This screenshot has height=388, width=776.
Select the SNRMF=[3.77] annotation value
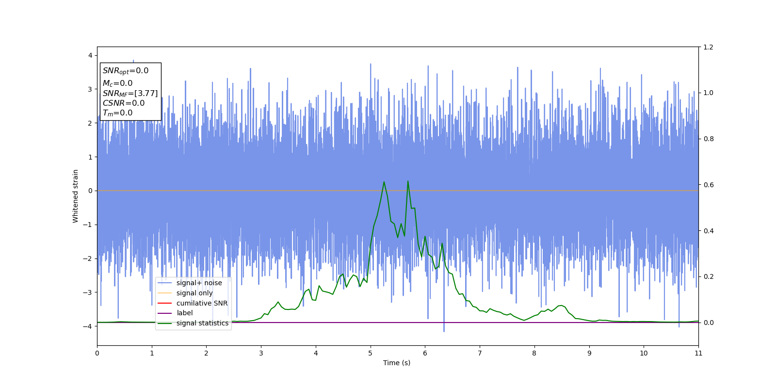pyautogui.click(x=130, y=93)
